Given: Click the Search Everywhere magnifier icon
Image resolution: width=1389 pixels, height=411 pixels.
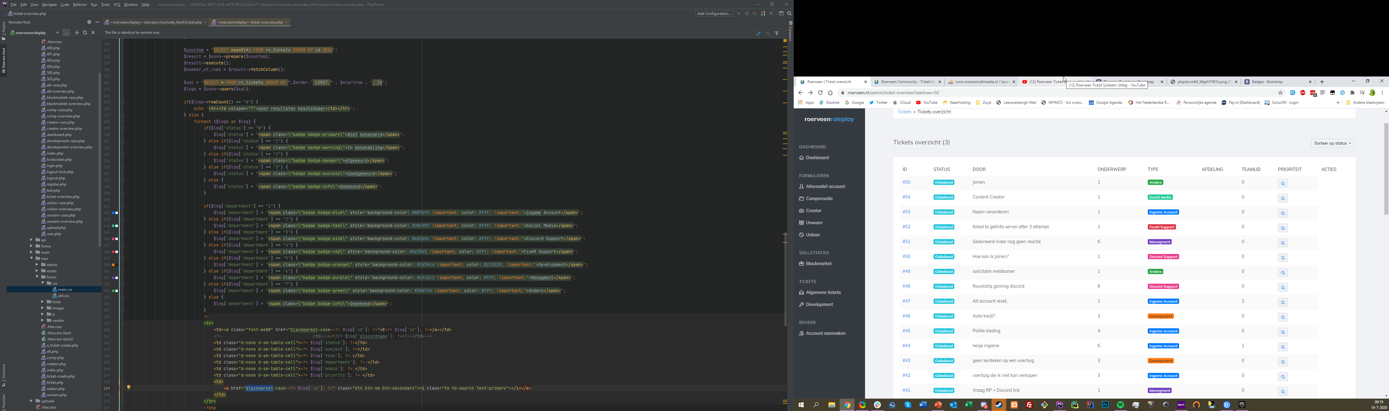Looking at the screenshot, I should coord(789,13).
